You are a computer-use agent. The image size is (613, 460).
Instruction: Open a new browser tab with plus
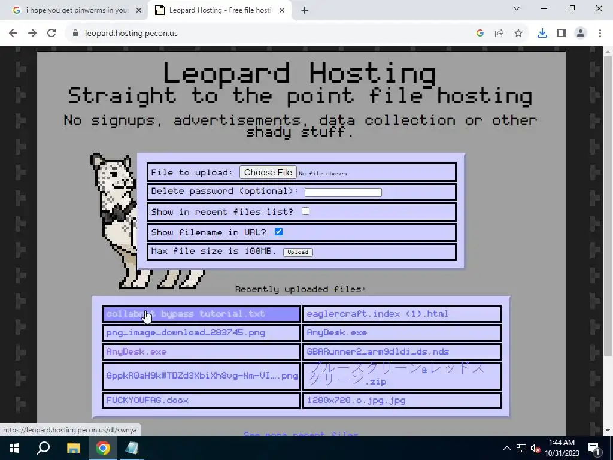(x=305, y=11)
